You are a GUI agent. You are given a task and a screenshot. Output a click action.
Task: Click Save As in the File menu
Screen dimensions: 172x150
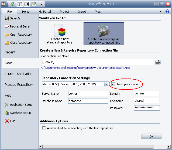15,18
